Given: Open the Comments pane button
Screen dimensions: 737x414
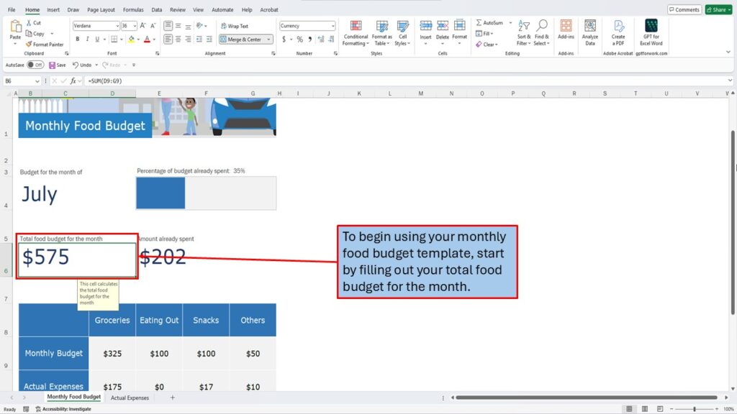Looking at the screenshot, I should click(684, 10).
